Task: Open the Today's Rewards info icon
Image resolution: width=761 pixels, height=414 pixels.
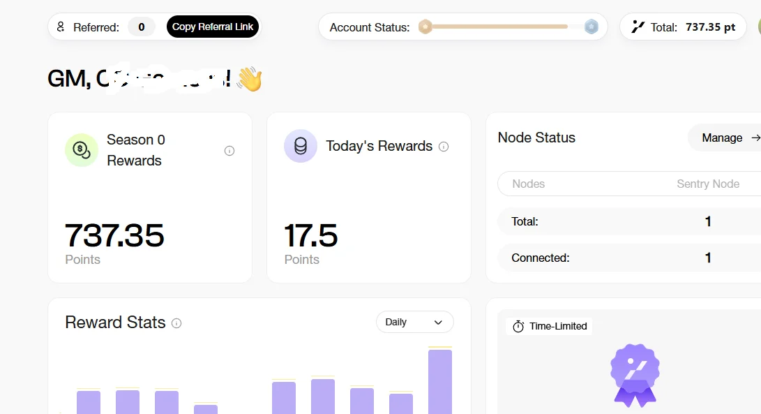Action: pos(444,146)
